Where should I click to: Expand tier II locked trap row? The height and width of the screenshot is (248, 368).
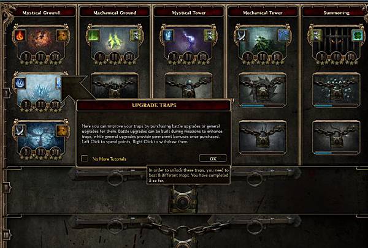point(6,187)
